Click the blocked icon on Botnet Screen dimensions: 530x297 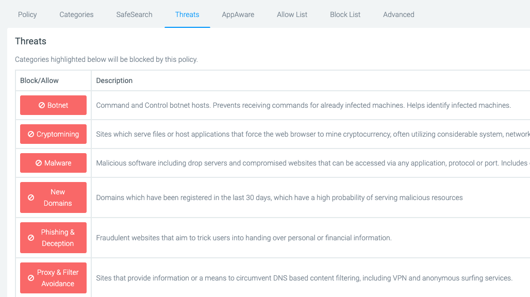(x=42, y=105)
